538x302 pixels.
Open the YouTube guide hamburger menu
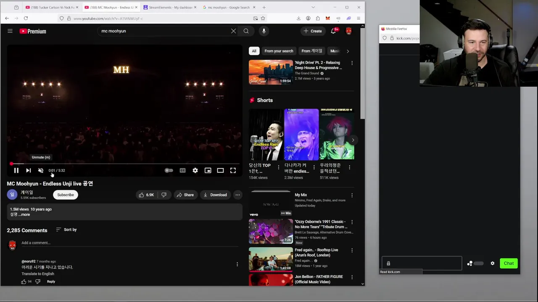point(10,31)
